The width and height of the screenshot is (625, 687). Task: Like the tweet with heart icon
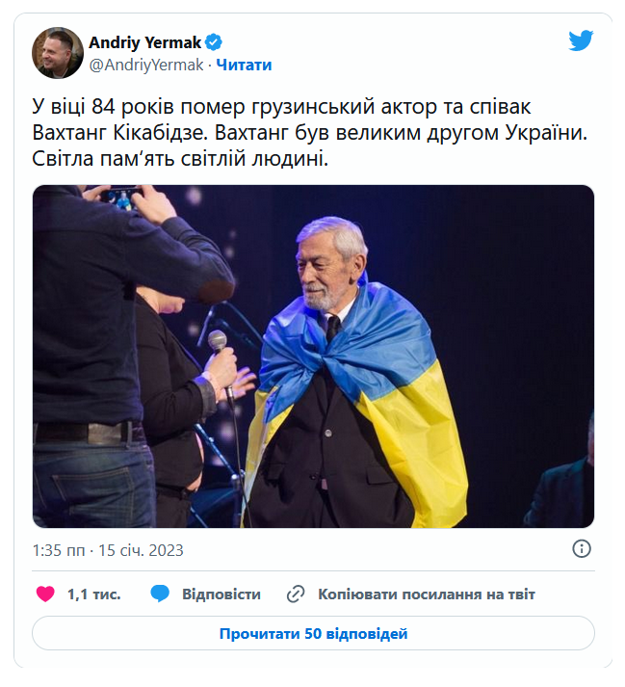click(45, 595)
